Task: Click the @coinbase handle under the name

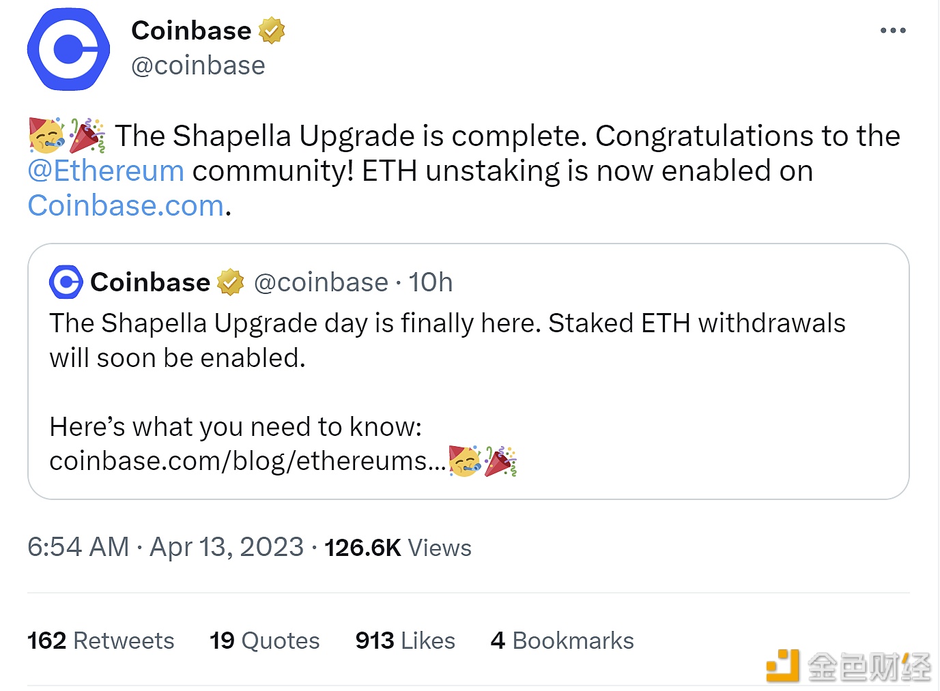Action: point(198,65)
